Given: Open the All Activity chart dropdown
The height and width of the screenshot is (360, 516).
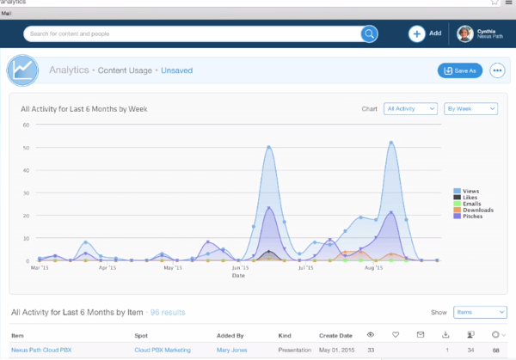Looking at the screenshot, I should 409,109.
